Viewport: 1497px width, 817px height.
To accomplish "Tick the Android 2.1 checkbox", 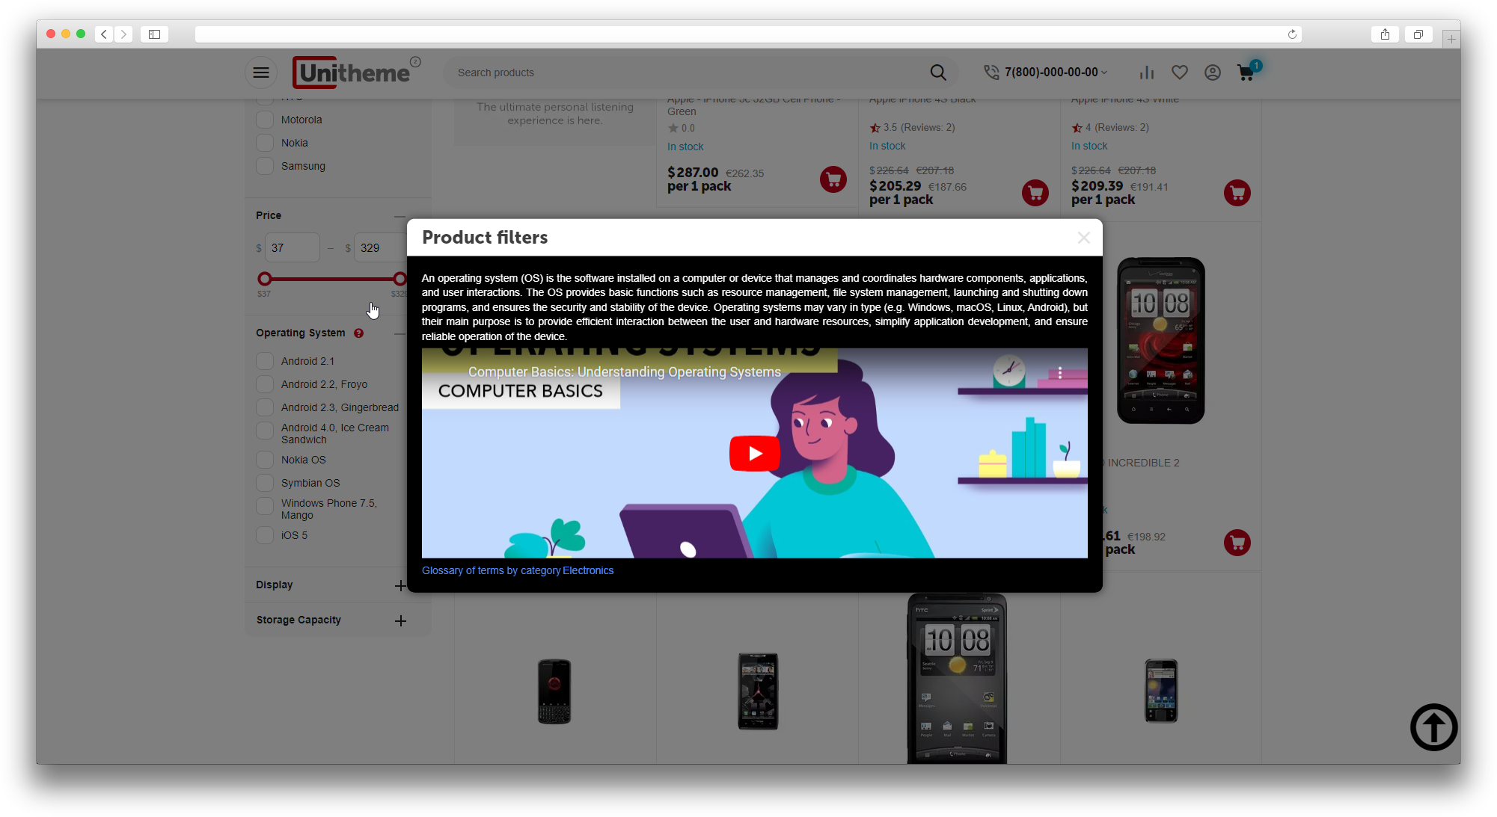I will click(x=265, y=361).
